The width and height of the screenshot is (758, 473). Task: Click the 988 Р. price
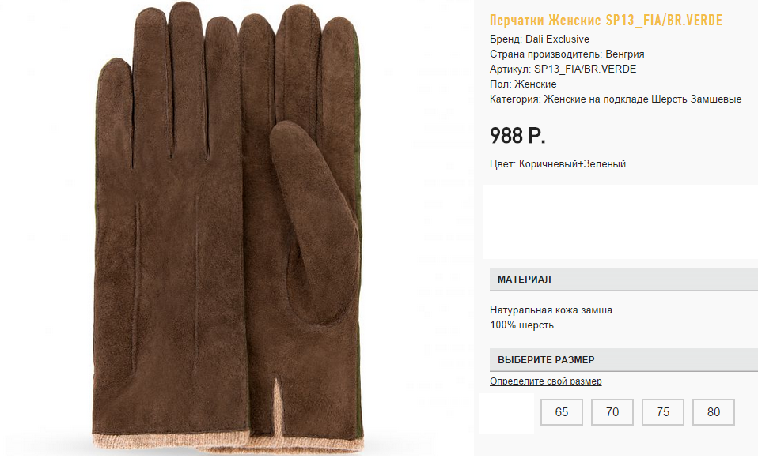[517, 135]
